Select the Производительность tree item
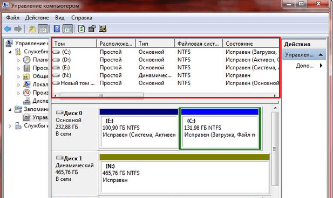 coord(36,93)
